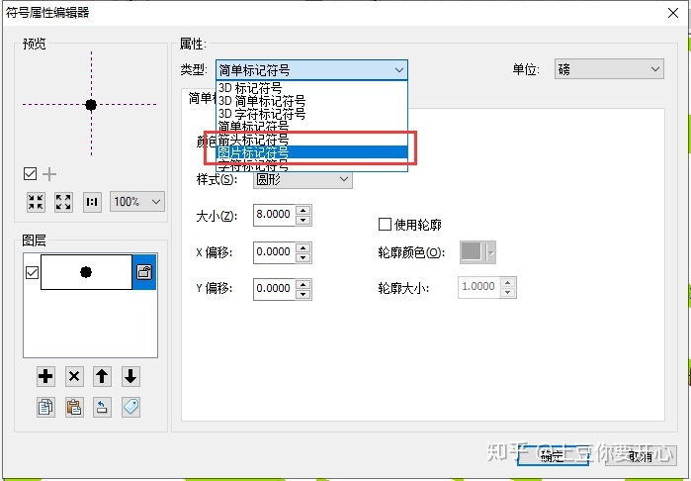691x481 pixels.
Task: Open the 类型 dropdown arrow
Action: (x=398, y=70)
